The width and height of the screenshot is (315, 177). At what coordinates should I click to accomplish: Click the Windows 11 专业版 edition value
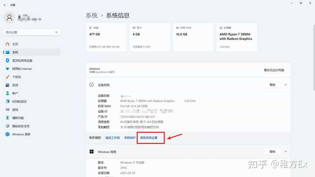point(132,163)
